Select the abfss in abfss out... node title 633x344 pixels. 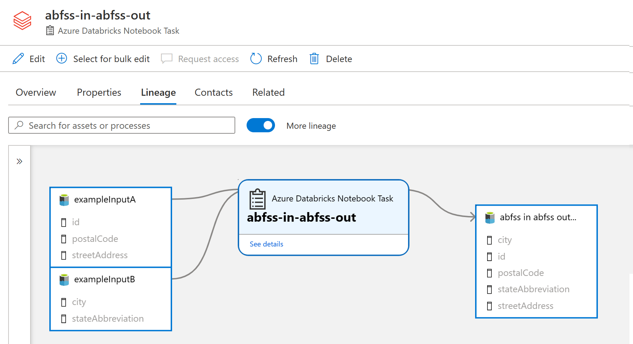(538, 217)
